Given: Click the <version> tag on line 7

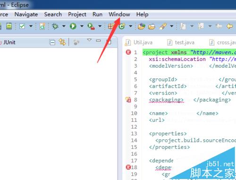Looking at the screenshot, I should [163, 93].
